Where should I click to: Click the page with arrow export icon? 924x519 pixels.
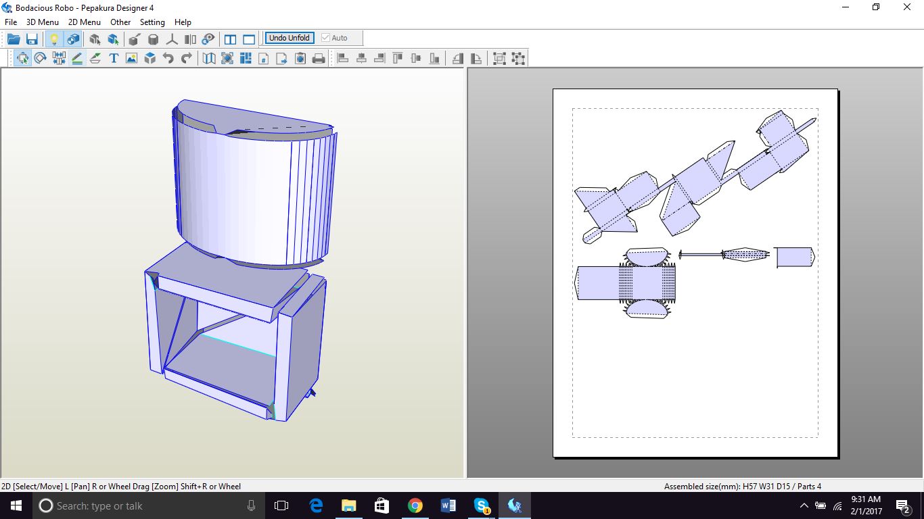pyautogui.click(x=282, y=58)
